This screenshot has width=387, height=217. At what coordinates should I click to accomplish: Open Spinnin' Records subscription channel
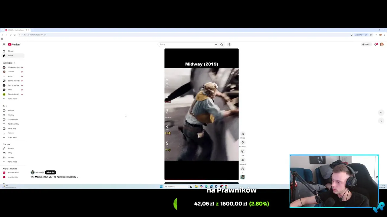click(x=12, y=81)
